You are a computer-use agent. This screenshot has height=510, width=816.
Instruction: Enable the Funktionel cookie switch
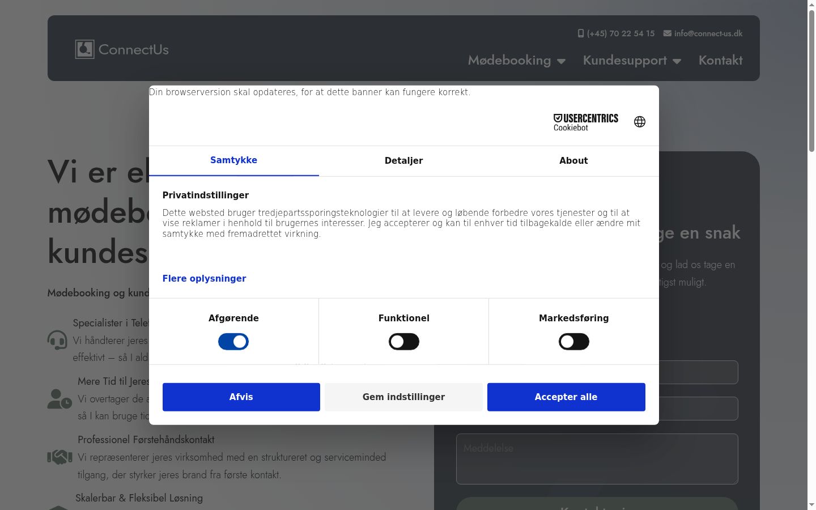[x=404, y=342]
